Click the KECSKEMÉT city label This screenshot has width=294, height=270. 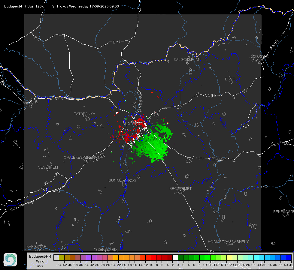[180, 188]
